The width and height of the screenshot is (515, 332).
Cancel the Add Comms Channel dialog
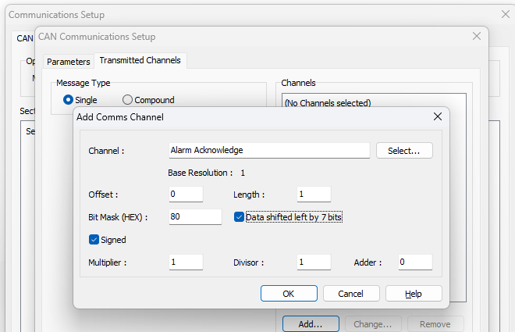[350, 294]
